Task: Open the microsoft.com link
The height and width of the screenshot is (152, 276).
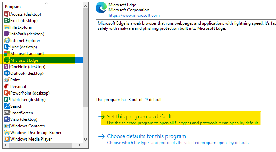Action: point(134,15)
